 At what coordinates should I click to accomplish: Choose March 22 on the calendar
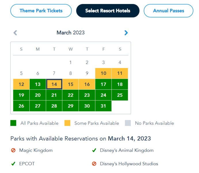[71, 95]
